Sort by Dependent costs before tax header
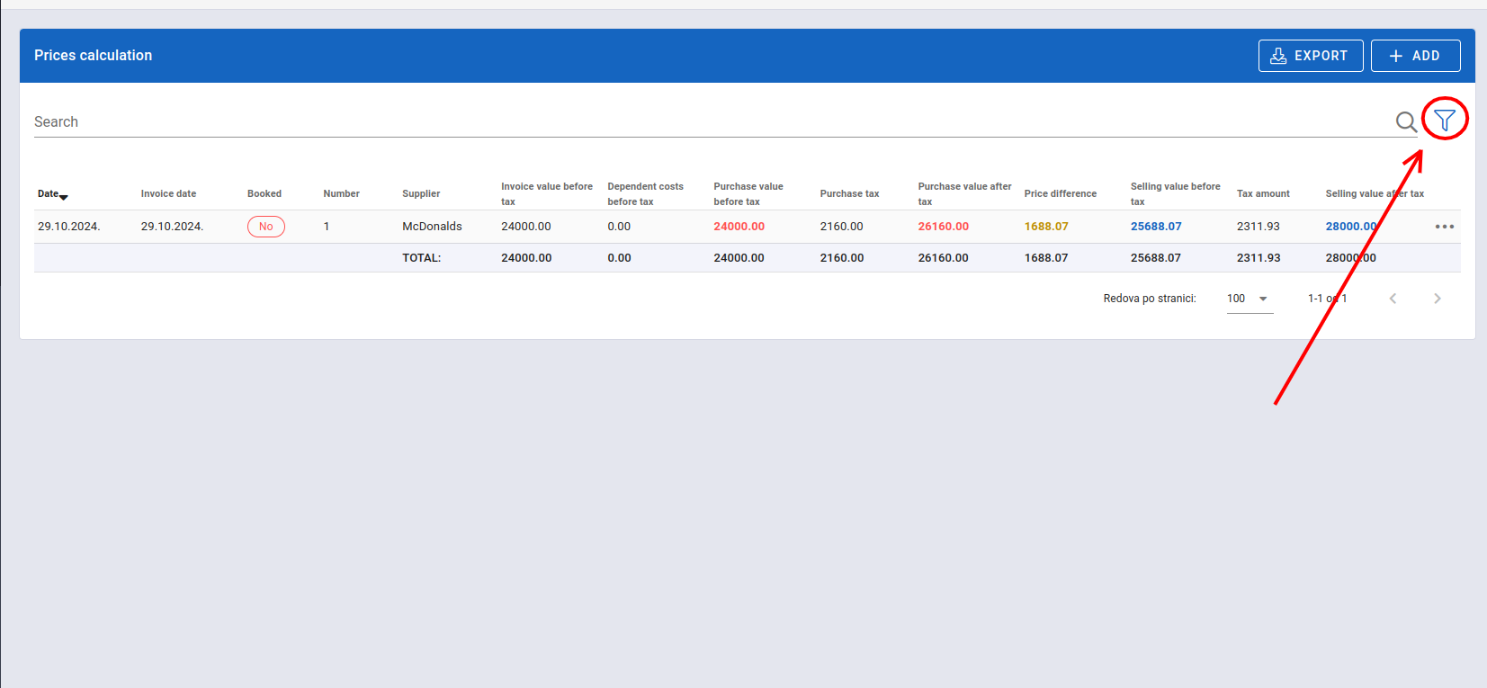This screenshot has height=688, width=1487. point(645,193)
